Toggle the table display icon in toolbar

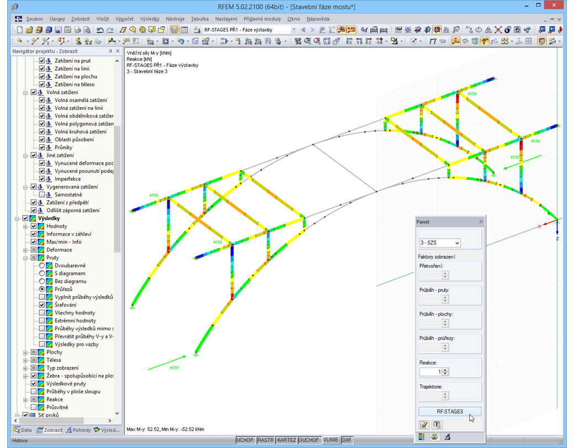tap(184, 30)
